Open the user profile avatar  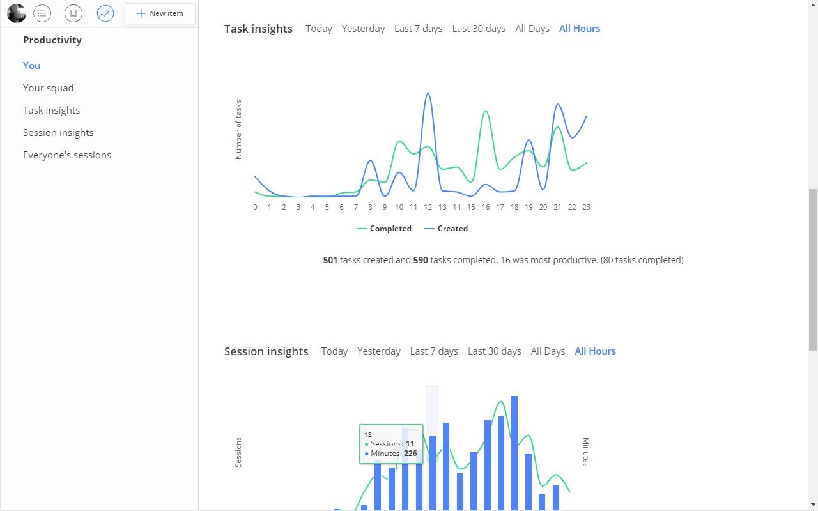pyautogui.click(x=16, y=13)
